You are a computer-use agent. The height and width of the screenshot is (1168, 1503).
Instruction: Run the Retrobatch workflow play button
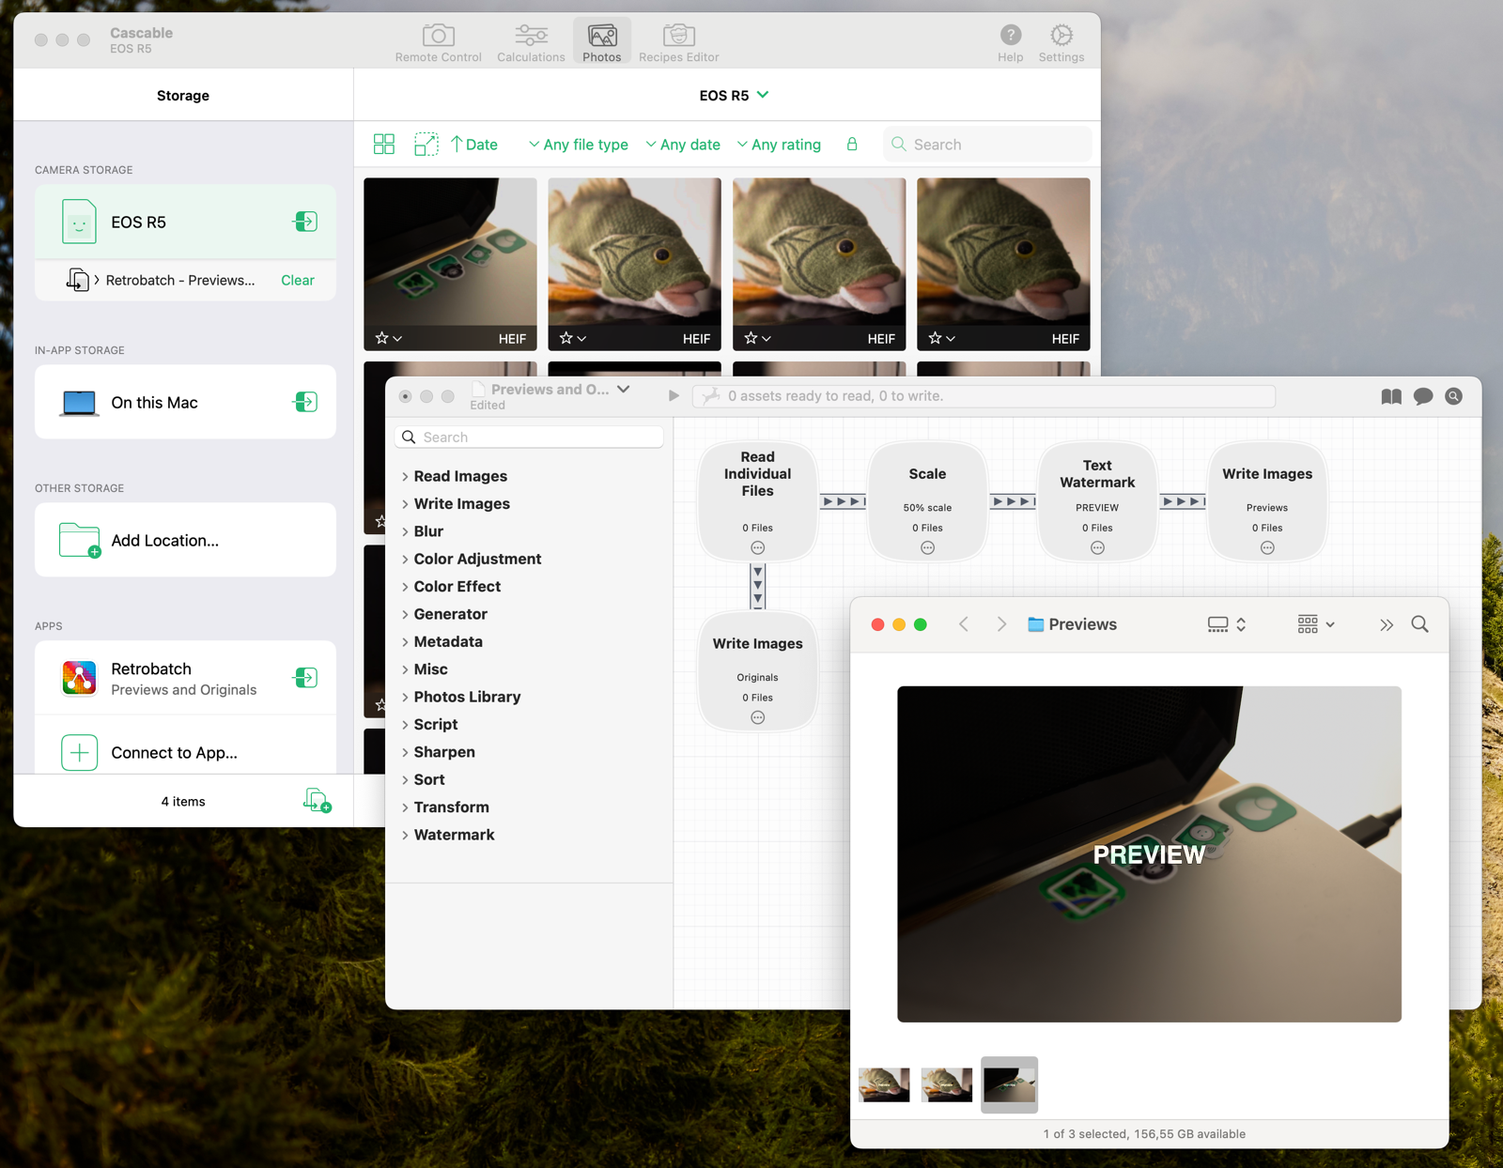point(674,396)
